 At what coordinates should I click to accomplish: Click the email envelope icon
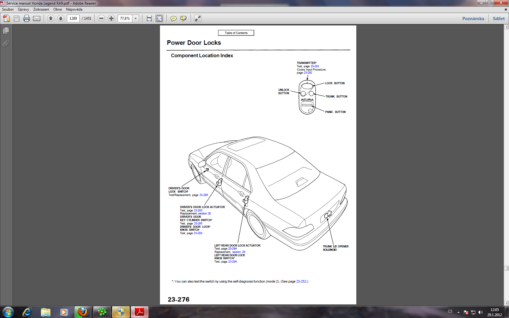[37, 18]
